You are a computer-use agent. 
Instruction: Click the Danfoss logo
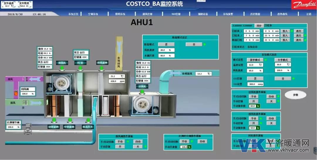tap(304, 5)
